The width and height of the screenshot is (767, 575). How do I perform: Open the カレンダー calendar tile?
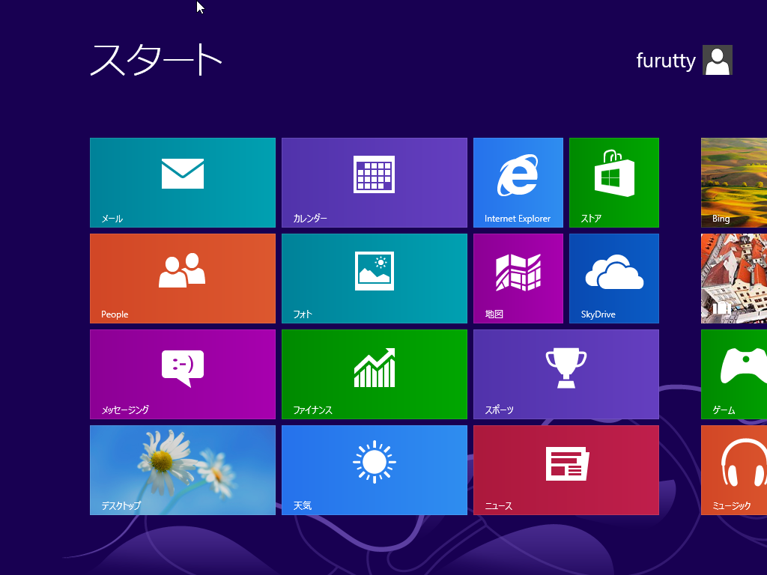coord(375,183)
